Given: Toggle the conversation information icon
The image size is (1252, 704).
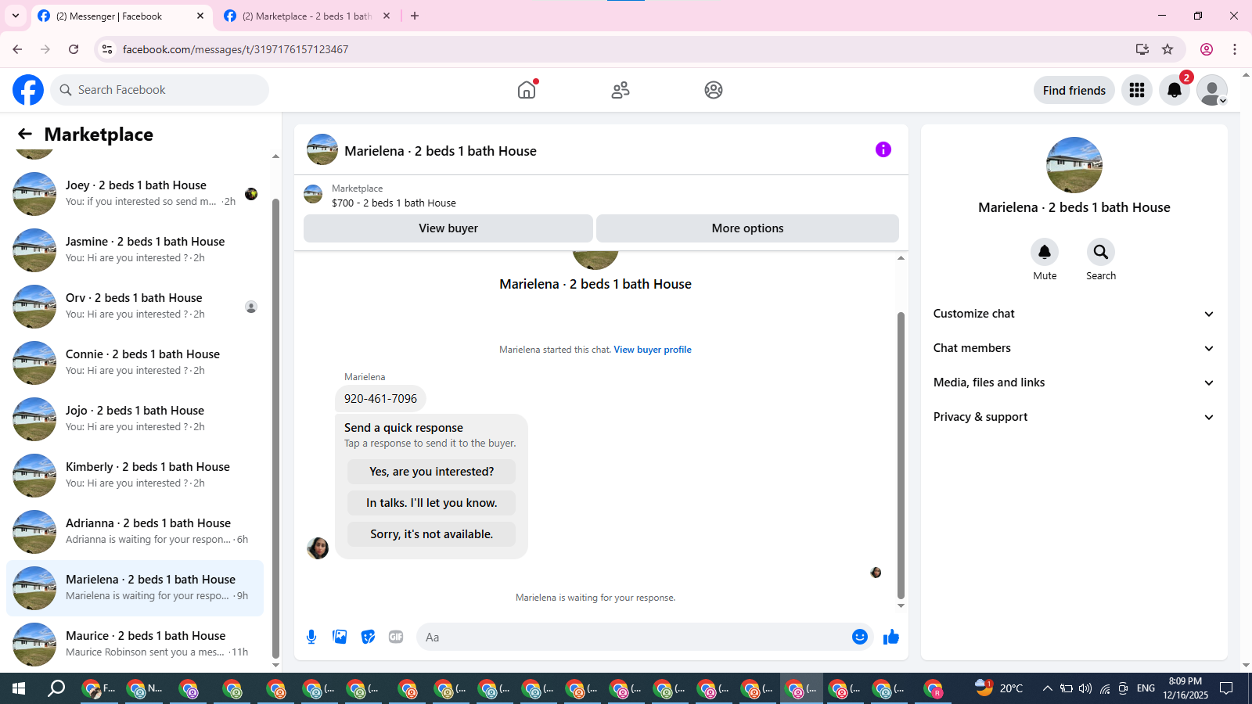Looking at the screenshot, I should point(883,149).
